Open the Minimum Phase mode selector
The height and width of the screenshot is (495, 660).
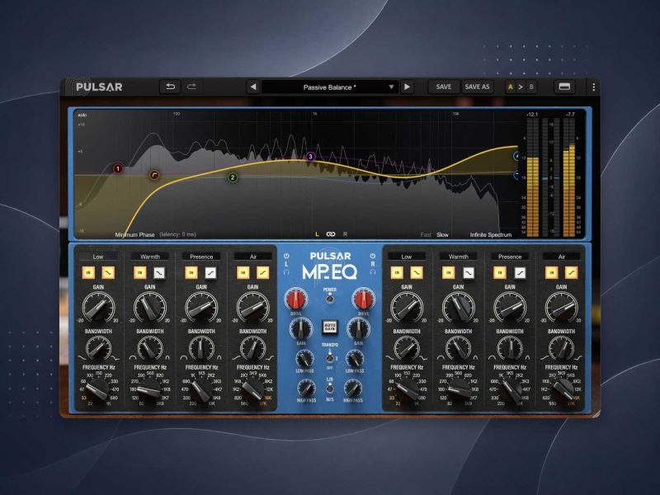click(134, 234)
